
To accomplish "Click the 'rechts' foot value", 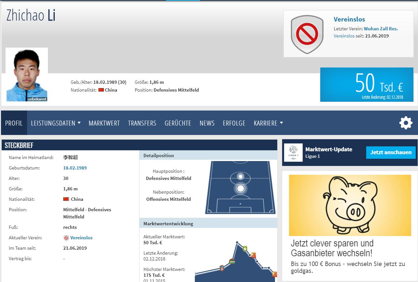I will (x=70, y=227).
